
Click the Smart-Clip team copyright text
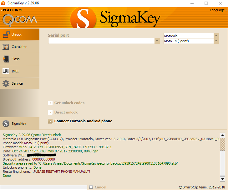click(202, 187)
